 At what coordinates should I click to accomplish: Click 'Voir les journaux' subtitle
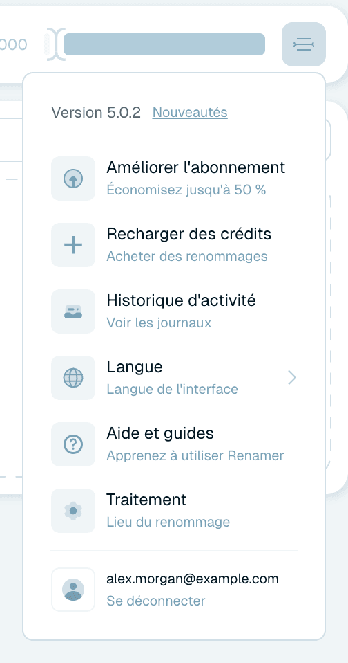pyautogui.click(x=159, y=323)
